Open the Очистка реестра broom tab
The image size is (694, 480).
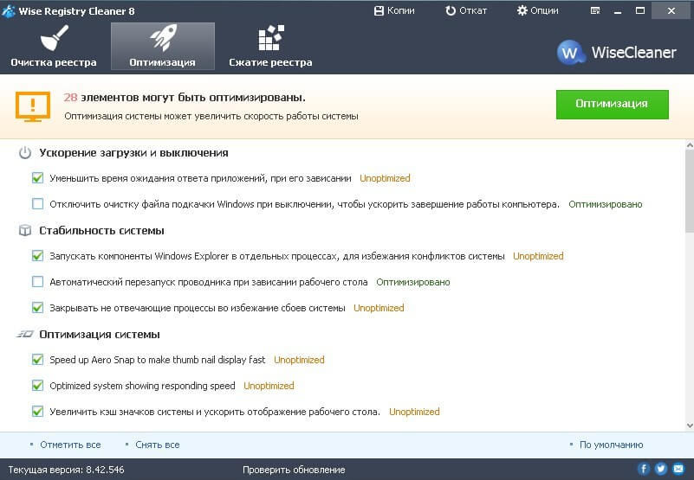pyautogui.click(x=54, y=47)
